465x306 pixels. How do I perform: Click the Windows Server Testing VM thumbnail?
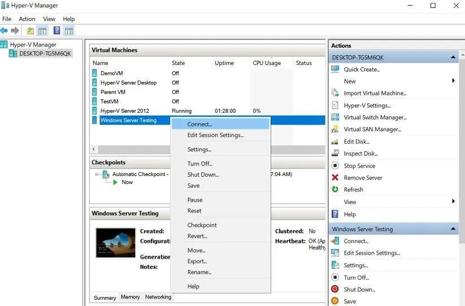115,242
